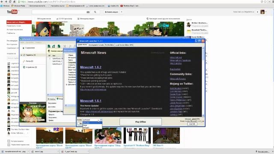274x154 pixels.
Task: Select Скорость in the settings dialog tree
Action: [x=71, y=65]
